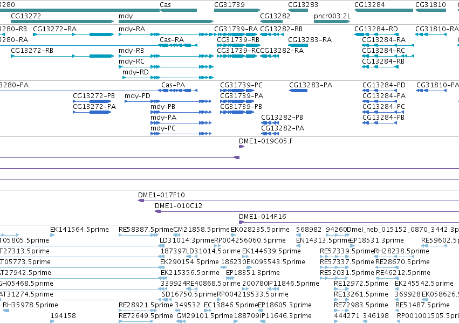
Task: Select the RE72983.5prime EST label
Action: pyautogui.click(x=361, y=305)
